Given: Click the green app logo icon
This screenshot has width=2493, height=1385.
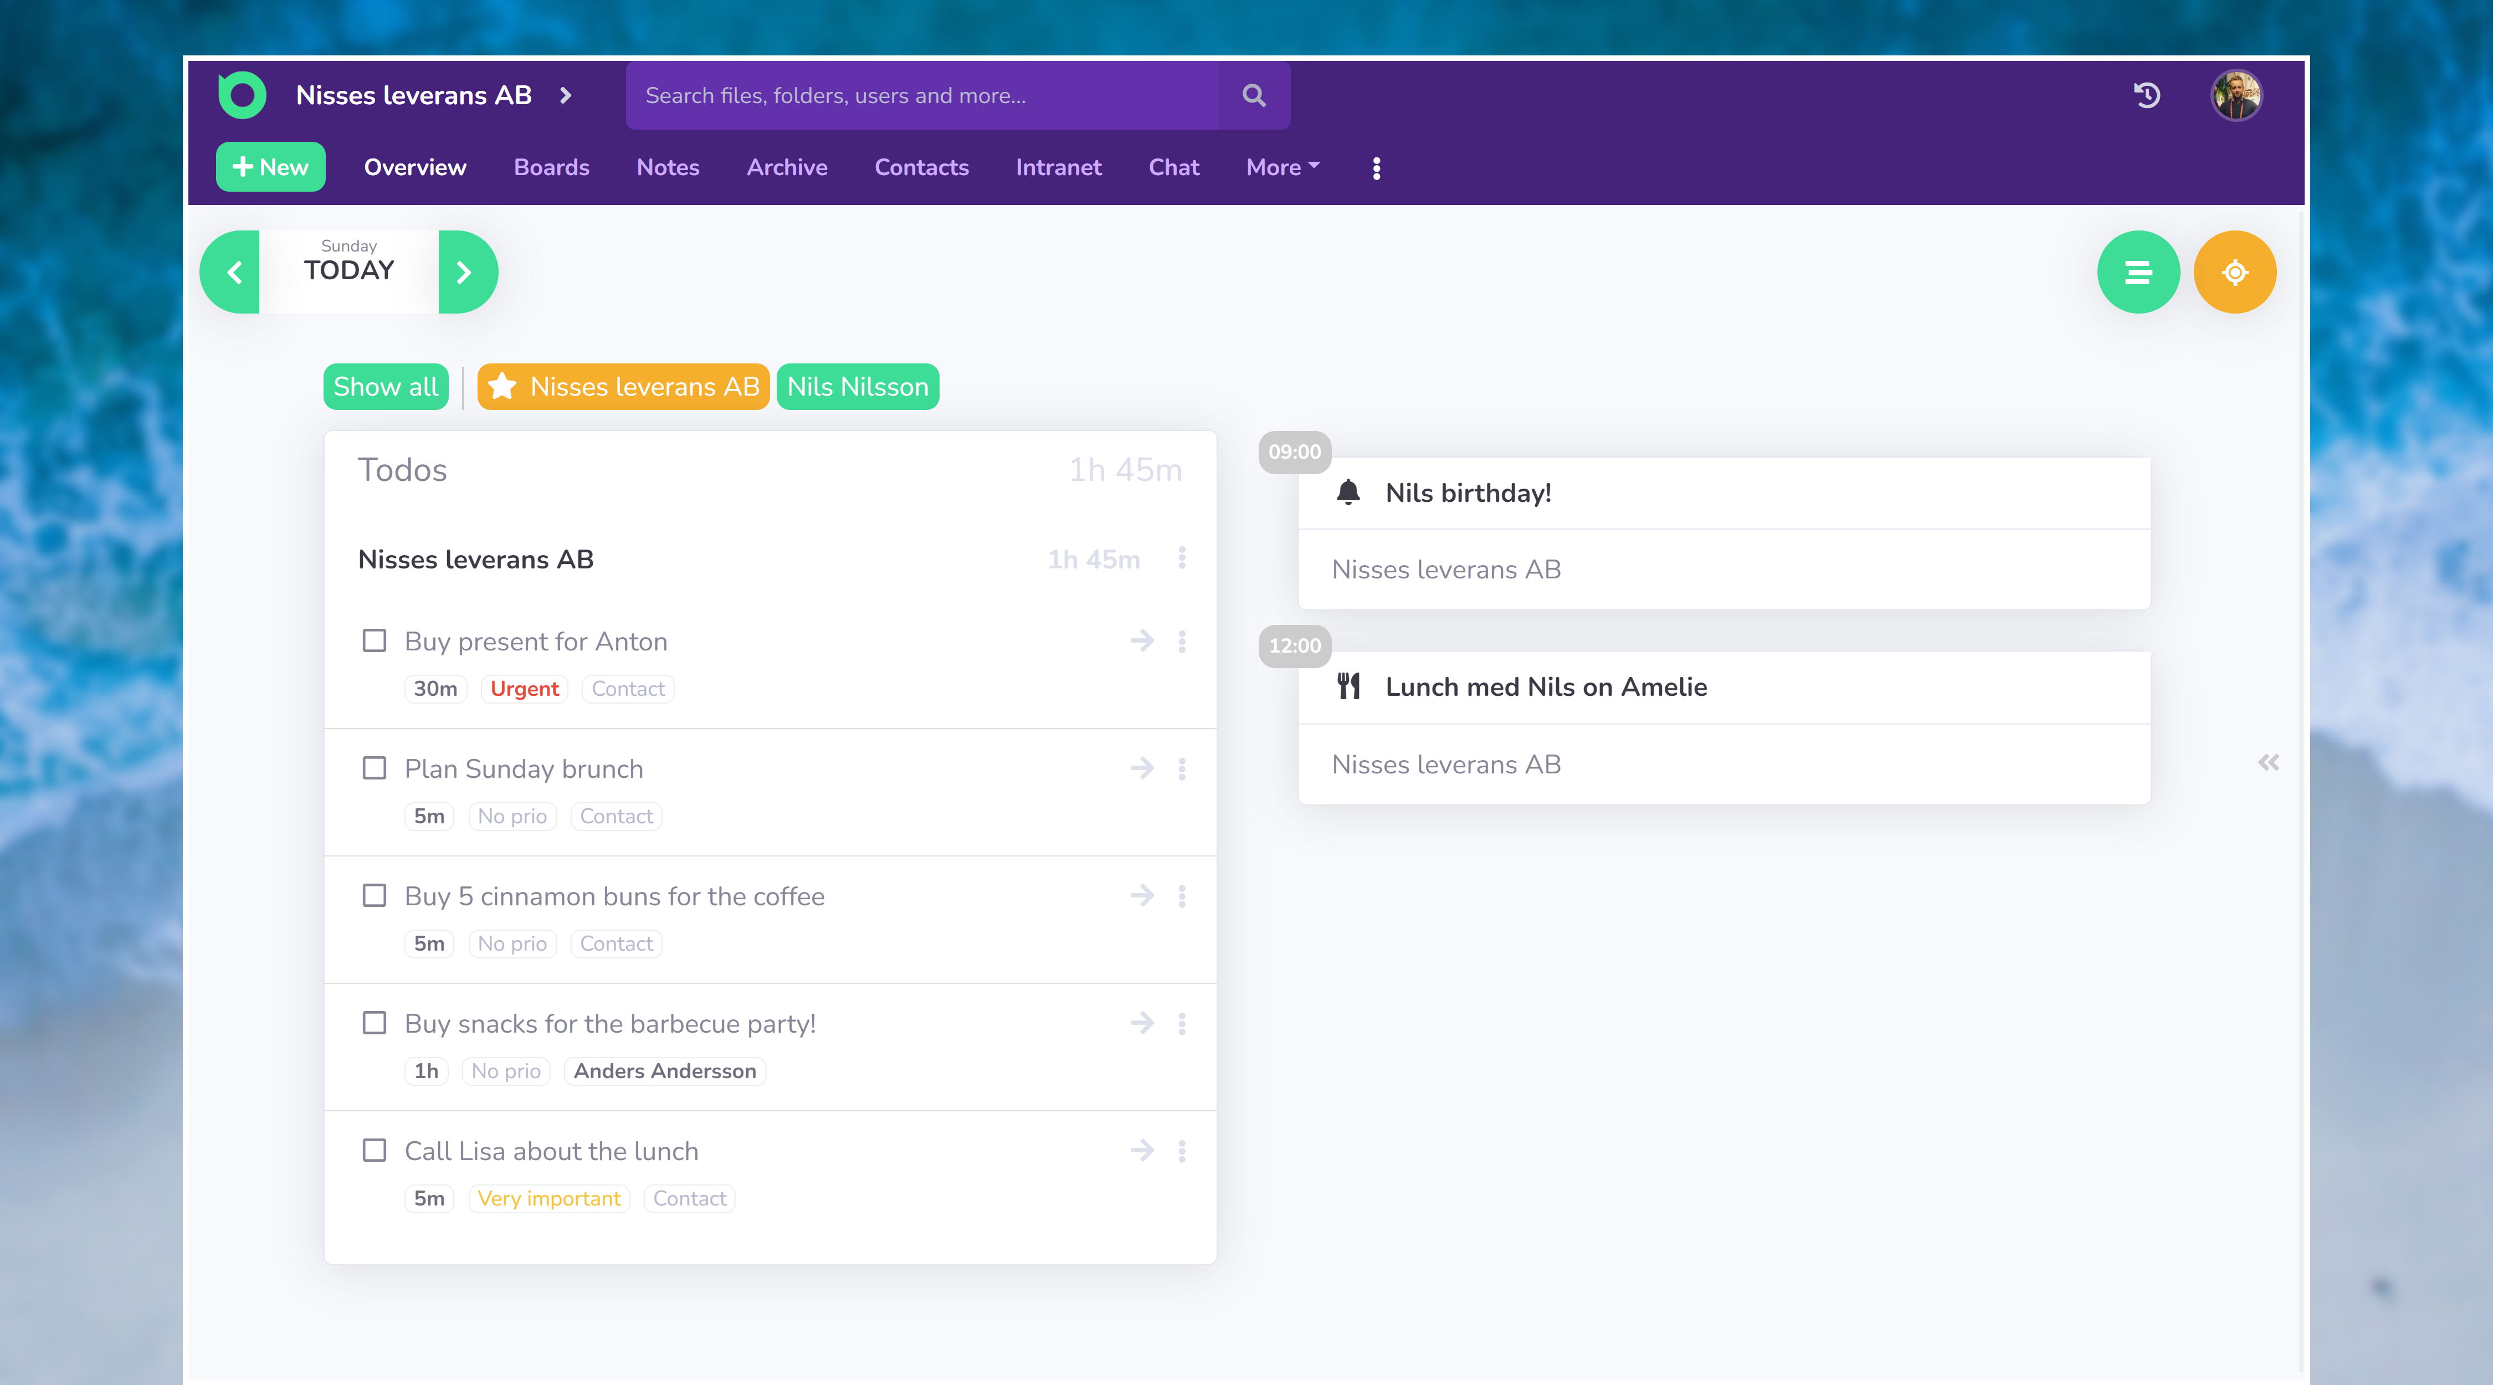Looking at the screenshot, I should 242,95.
